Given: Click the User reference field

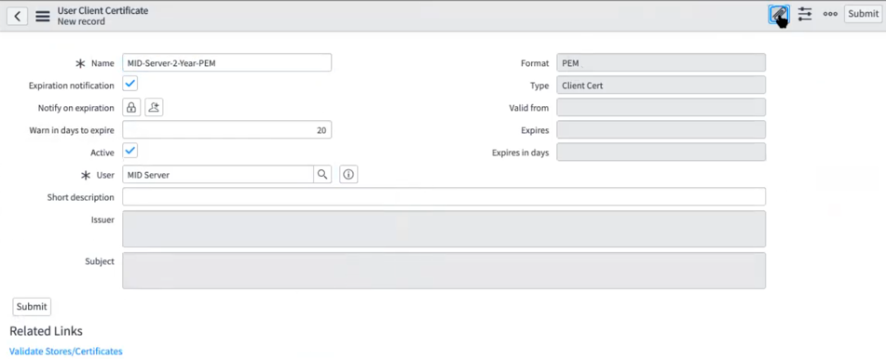Looking at the screenshot, I should click(x=218, y=175).
